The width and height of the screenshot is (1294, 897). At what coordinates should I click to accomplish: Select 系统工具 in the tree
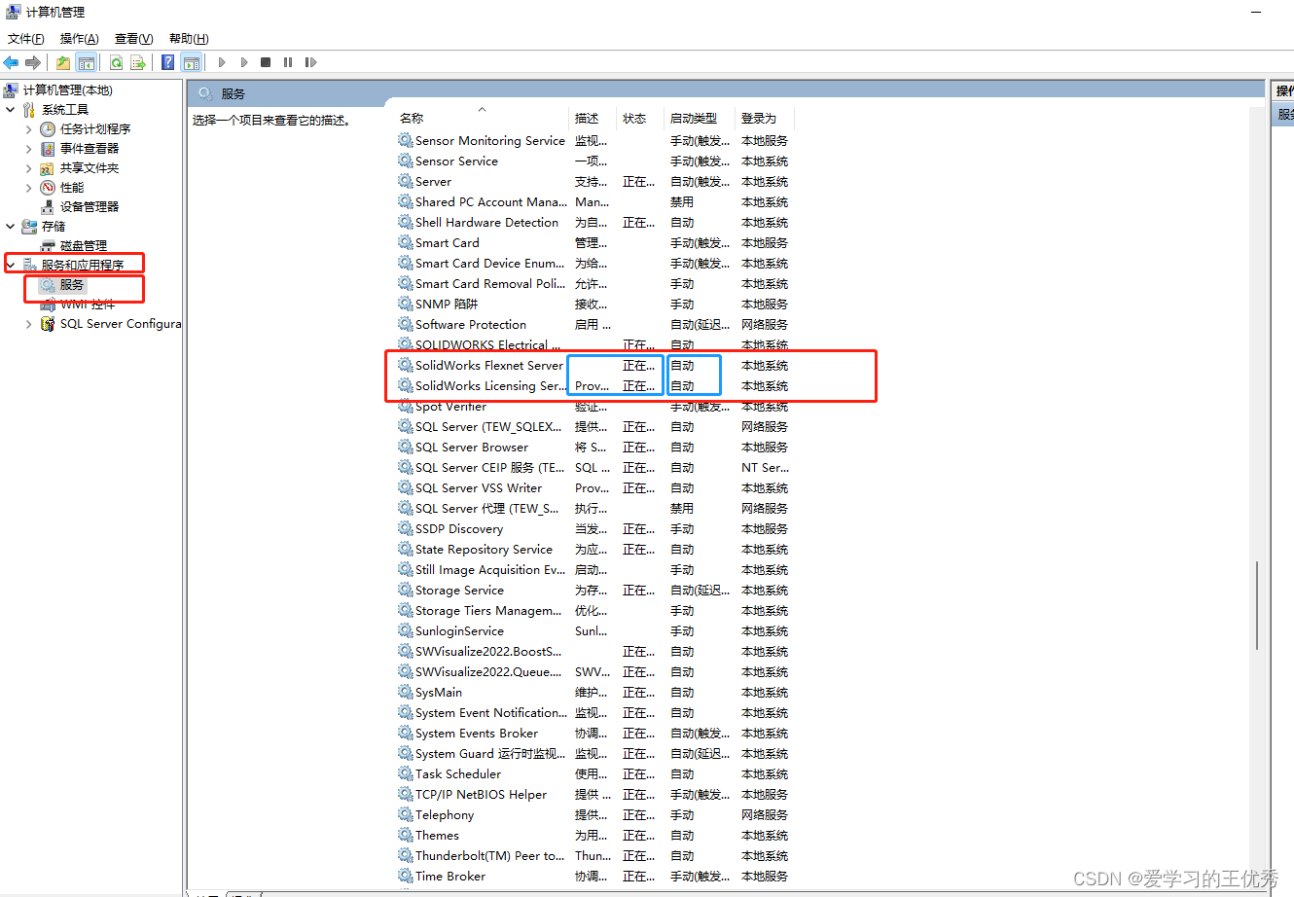(x=65, y=110)
